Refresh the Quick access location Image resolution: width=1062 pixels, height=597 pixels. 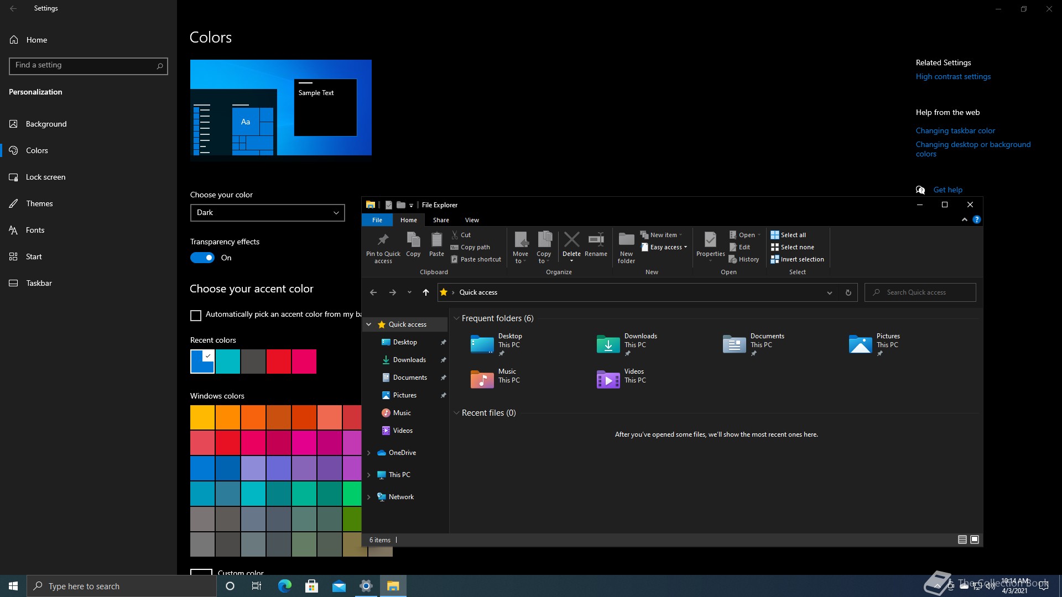point(848,292)
